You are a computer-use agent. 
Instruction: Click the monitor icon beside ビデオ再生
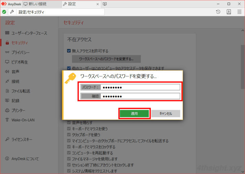(7, 62)
